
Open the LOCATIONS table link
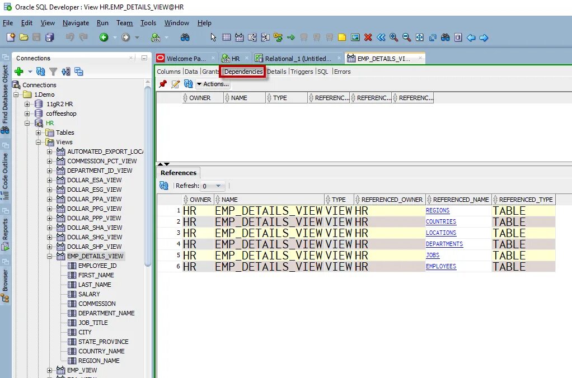pyautogui.click(x=440, y=233)
